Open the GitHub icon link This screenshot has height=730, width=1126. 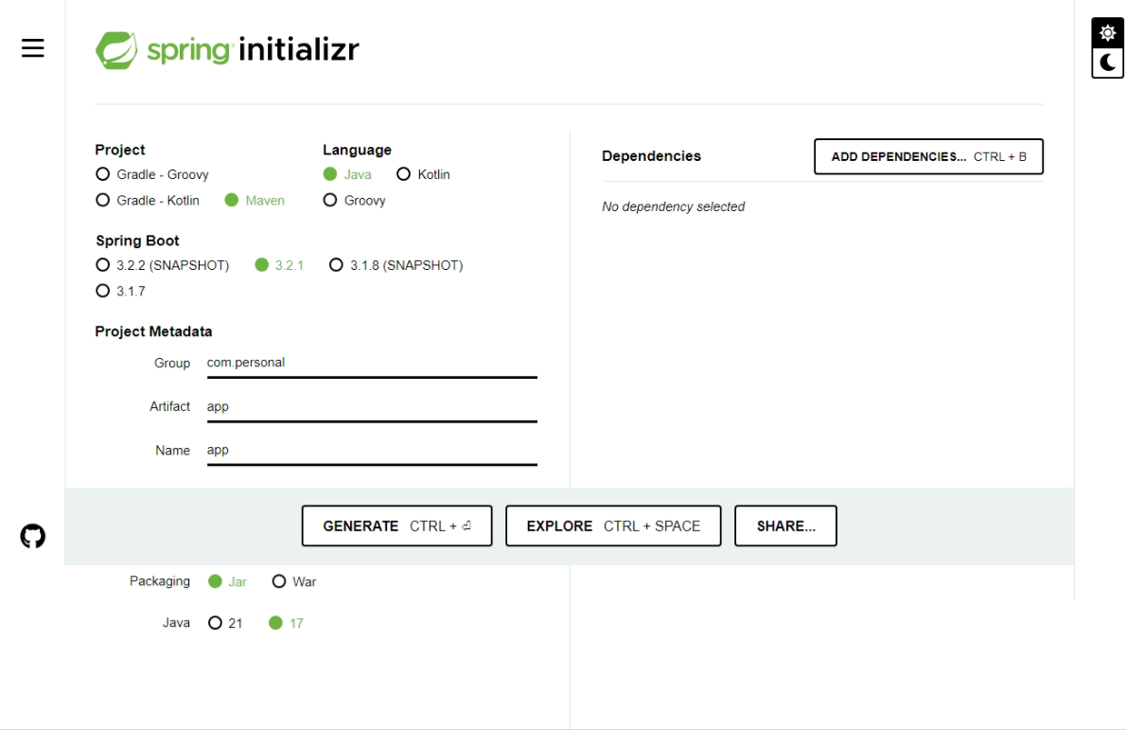(x=32, y=536)
